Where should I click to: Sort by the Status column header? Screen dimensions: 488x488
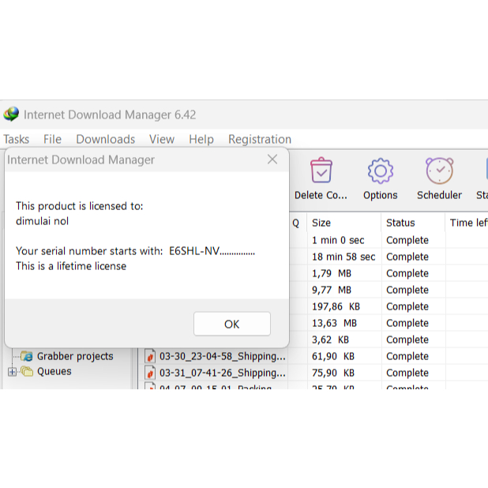(413, 223)
